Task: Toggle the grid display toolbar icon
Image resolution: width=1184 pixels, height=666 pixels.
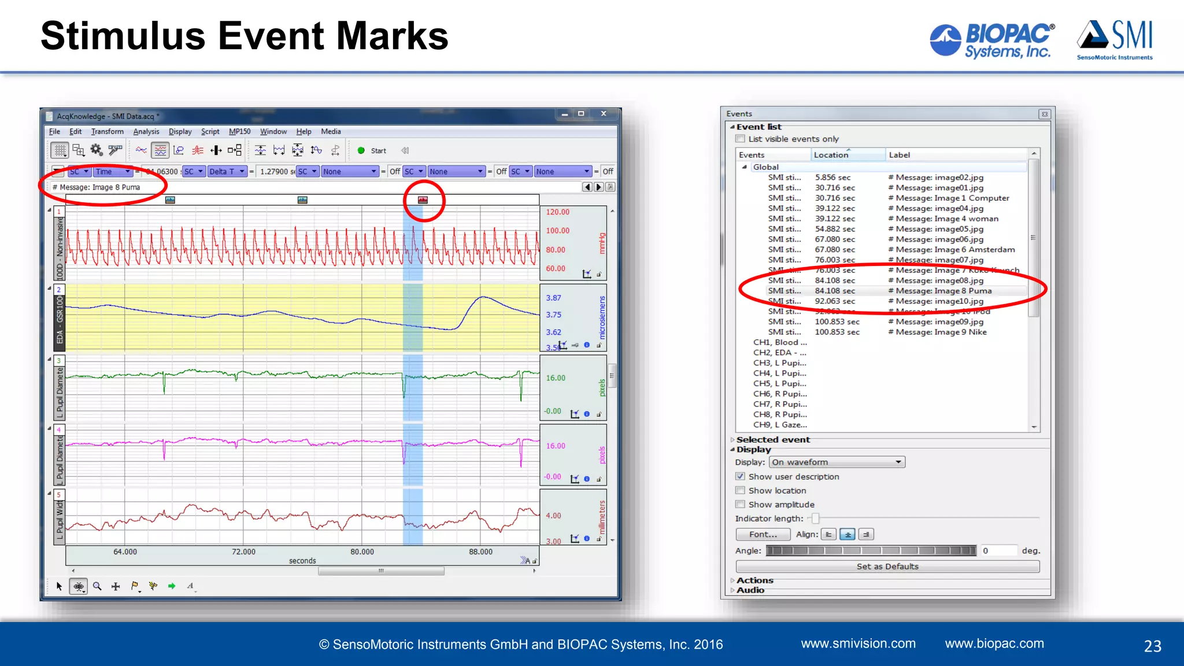Action: coord(60,150)
